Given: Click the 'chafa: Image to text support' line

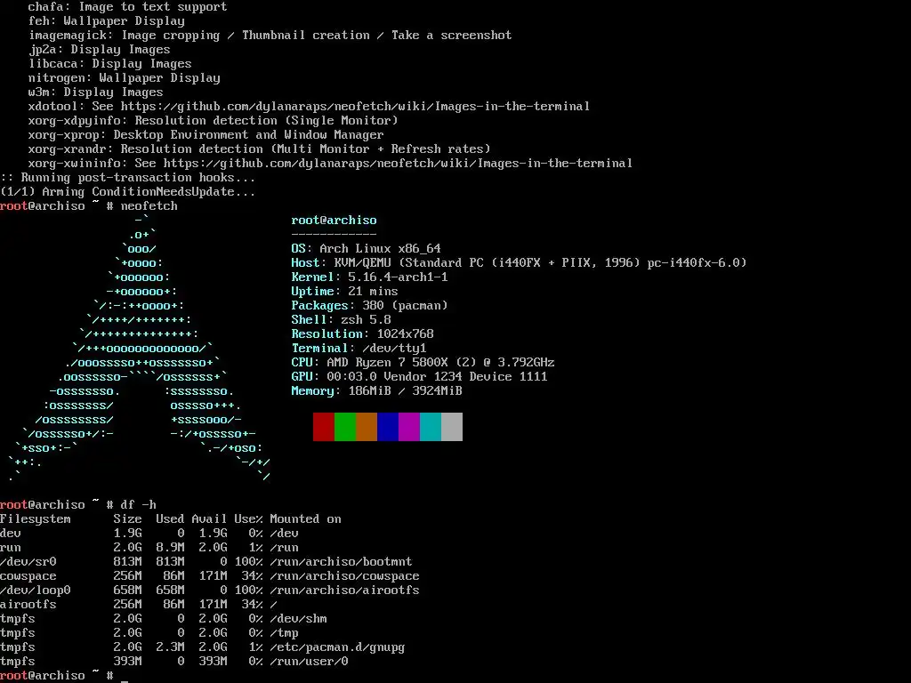Looking at the screenshot, I should coord(128,7).
